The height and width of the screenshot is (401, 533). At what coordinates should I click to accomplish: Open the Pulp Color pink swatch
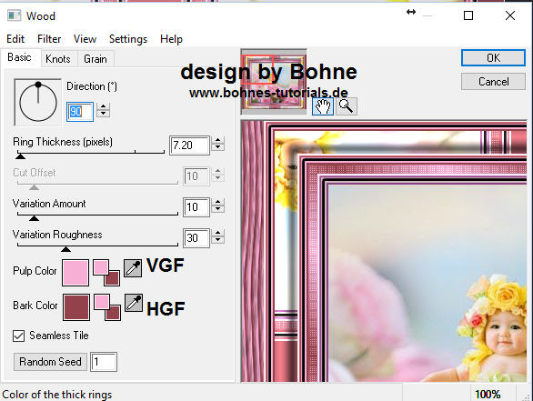tap(75, 273)
